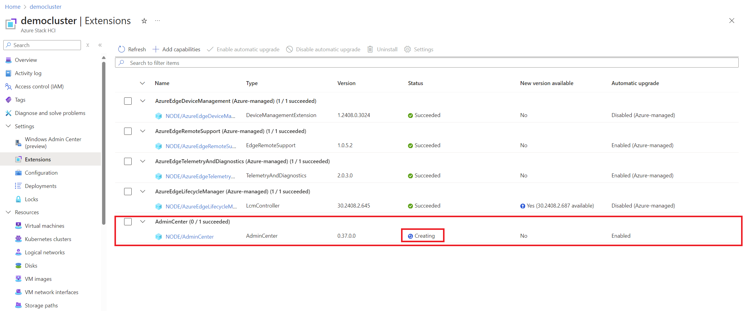
Task: Click inside the sidebar Search field
Action: tap(42, 45)
